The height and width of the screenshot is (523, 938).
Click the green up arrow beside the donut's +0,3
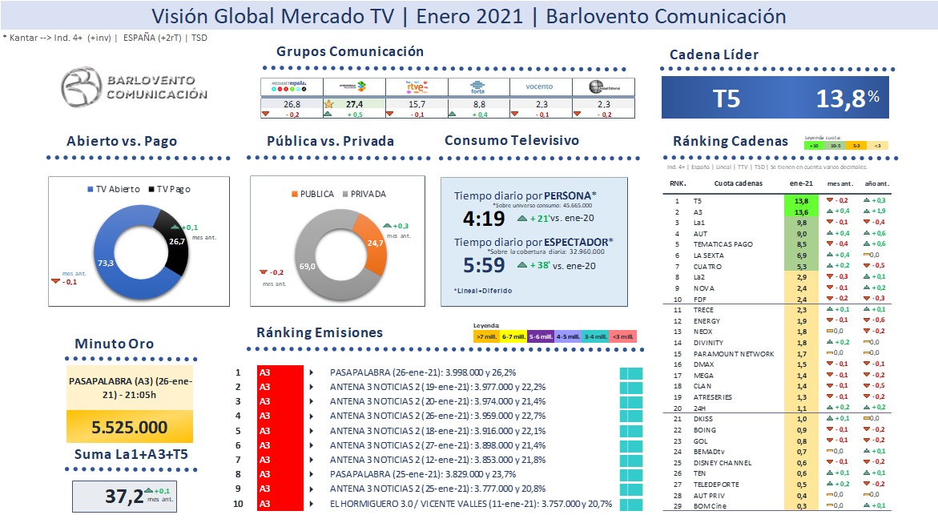click(x=388, y=226)
